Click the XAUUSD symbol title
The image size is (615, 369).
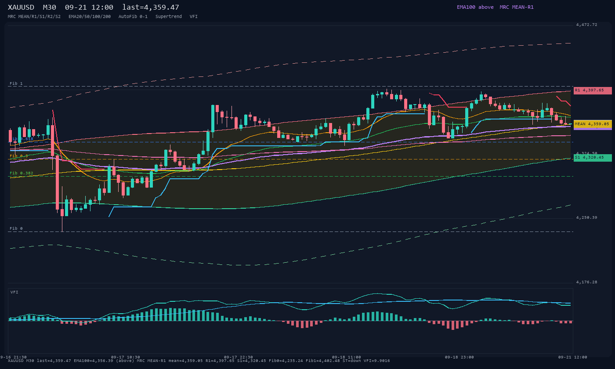click(21, 7)
